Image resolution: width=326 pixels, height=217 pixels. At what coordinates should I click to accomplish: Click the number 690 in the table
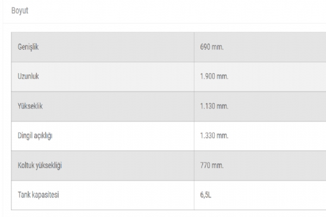click(206, 47)
